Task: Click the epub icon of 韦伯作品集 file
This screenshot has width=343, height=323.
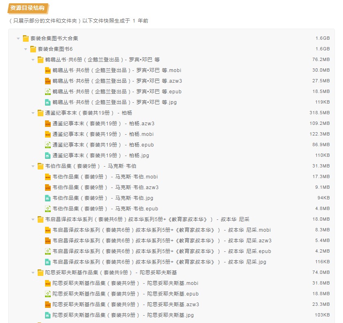Action: 48,209
